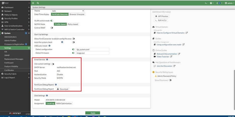The height and width of the screenshot is (117, 235).
Task: Expand the Security Fabric menu
Action: tap(15, 74)
